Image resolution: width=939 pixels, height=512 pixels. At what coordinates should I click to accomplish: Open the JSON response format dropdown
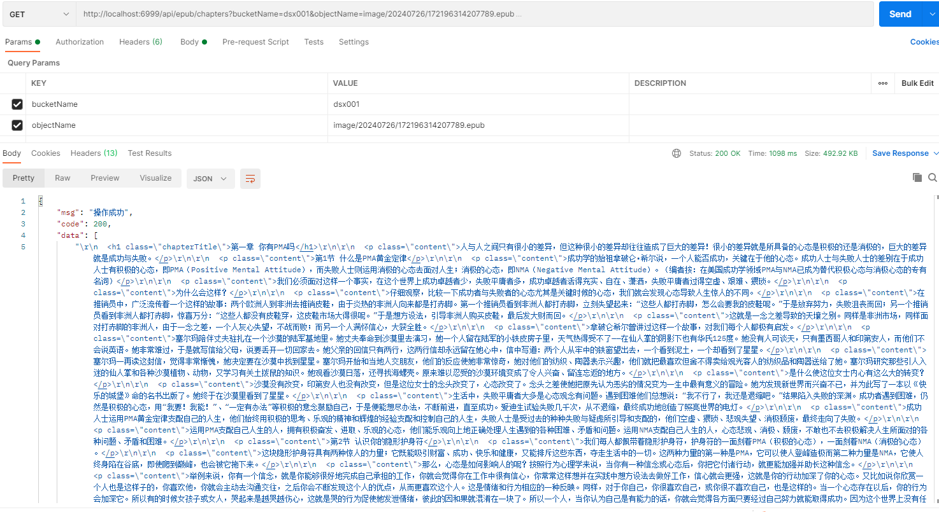pyautogui.click(x=210, y=179)
